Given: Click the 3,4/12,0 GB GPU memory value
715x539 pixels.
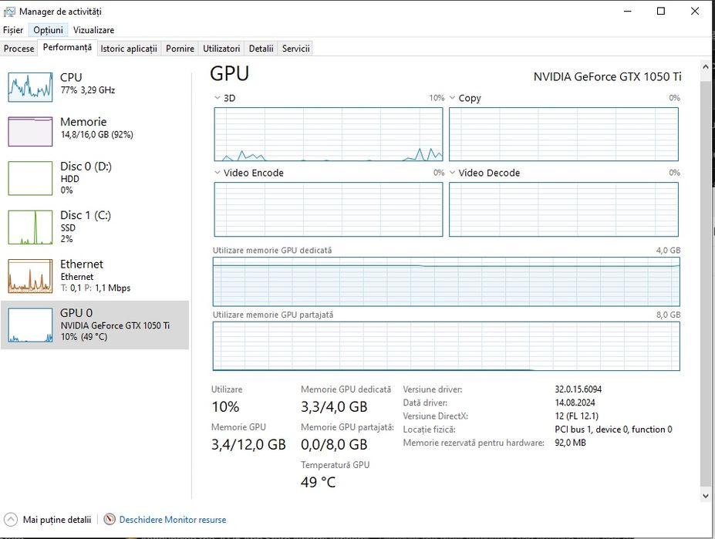Looking at the screenshot, I should coord(248,444).
